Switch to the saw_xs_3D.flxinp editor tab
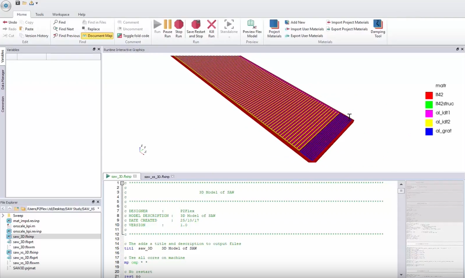 click(156, 176)
